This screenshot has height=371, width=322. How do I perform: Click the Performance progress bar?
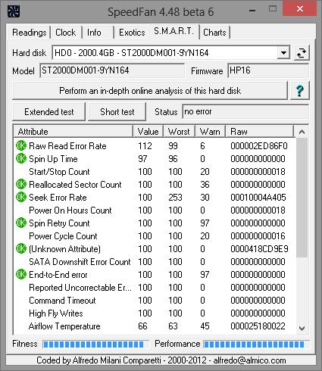pos(256,344)
